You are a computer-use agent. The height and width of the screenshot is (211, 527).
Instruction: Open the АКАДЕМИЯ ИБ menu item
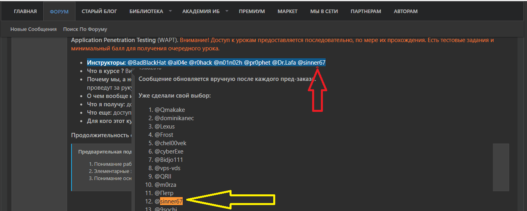click(201, 12)
